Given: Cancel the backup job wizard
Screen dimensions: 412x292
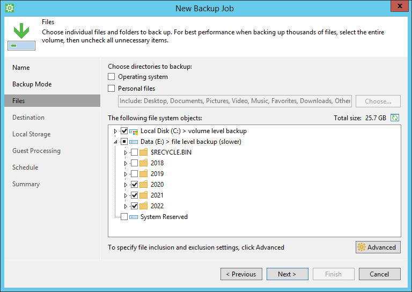Looking at the screenshot, I should [x=380, y=274].
